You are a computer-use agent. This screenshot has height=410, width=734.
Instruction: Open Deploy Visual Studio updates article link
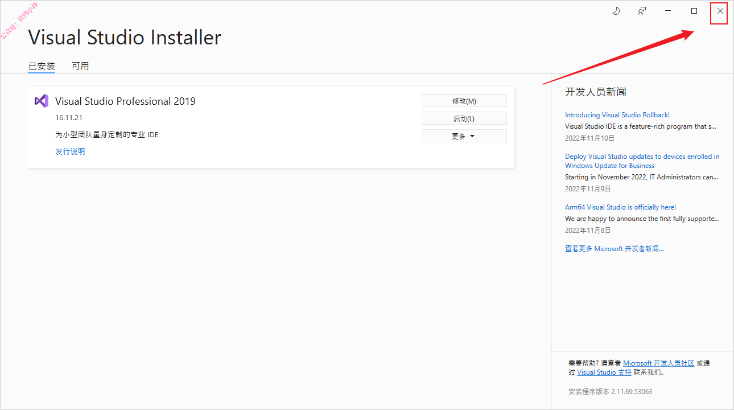tap(642, 161)
